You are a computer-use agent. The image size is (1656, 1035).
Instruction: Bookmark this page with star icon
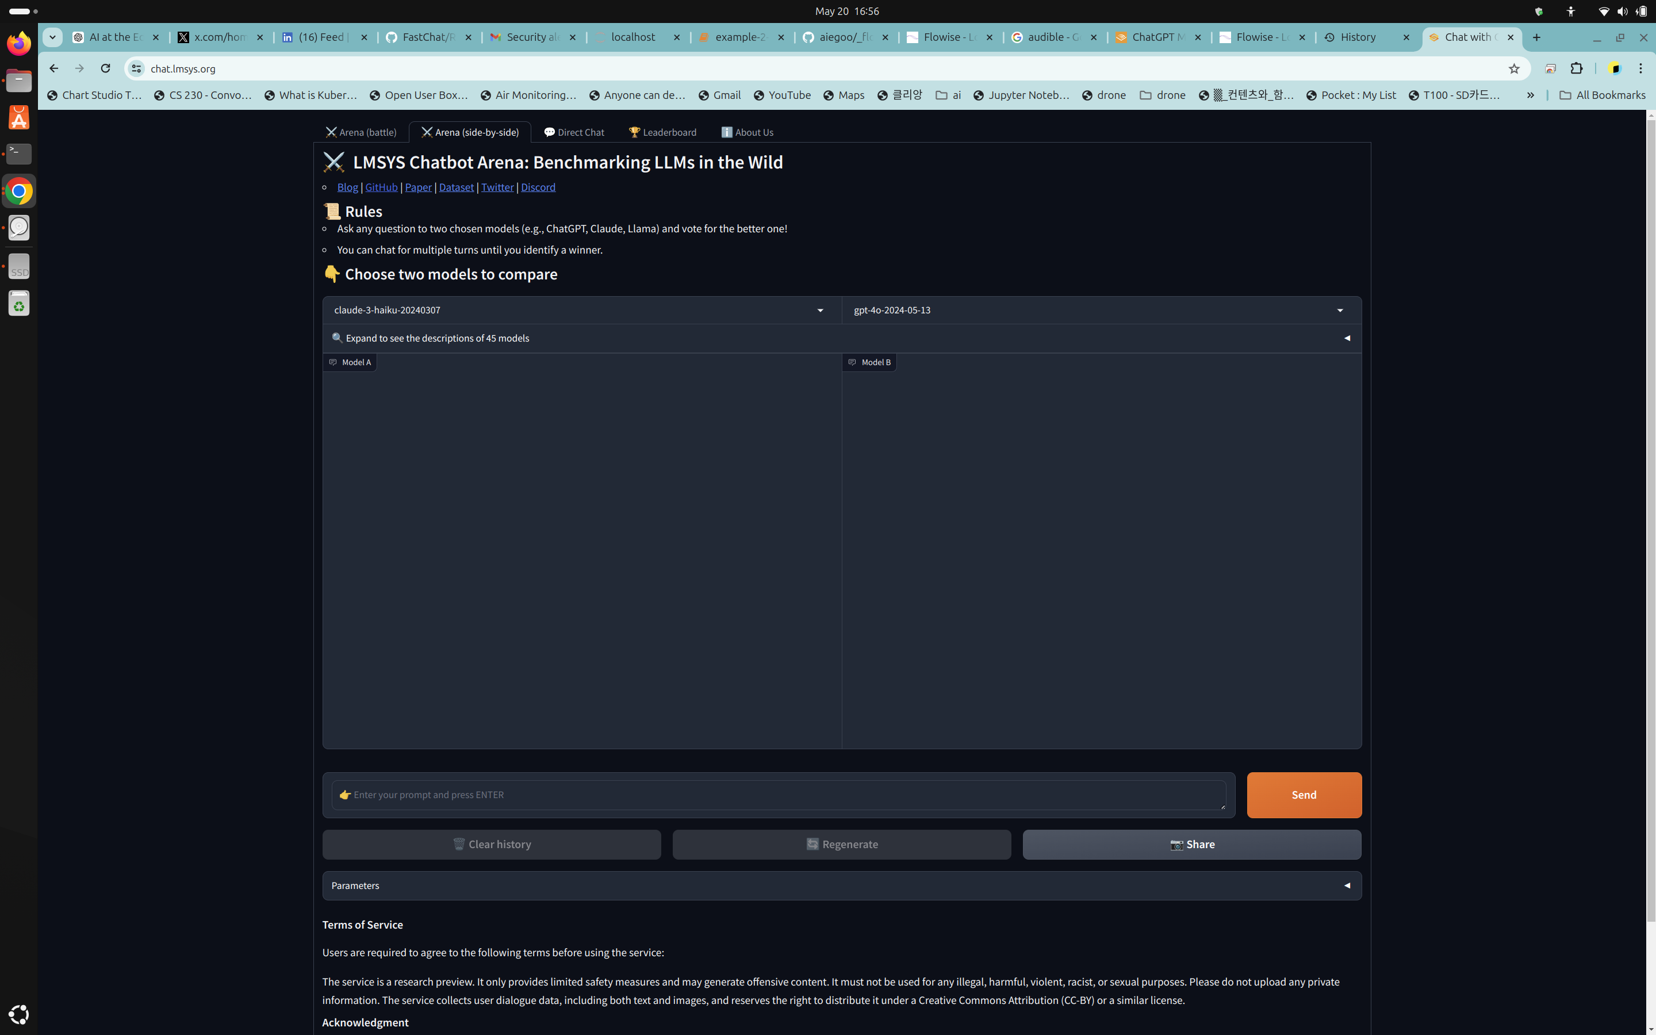click(x=1513, y=68)
